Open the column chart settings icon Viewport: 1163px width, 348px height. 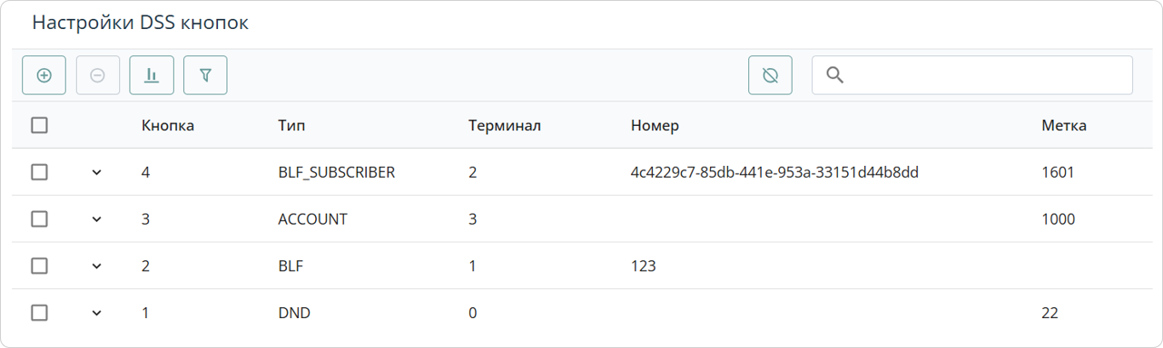click(152, 75)
